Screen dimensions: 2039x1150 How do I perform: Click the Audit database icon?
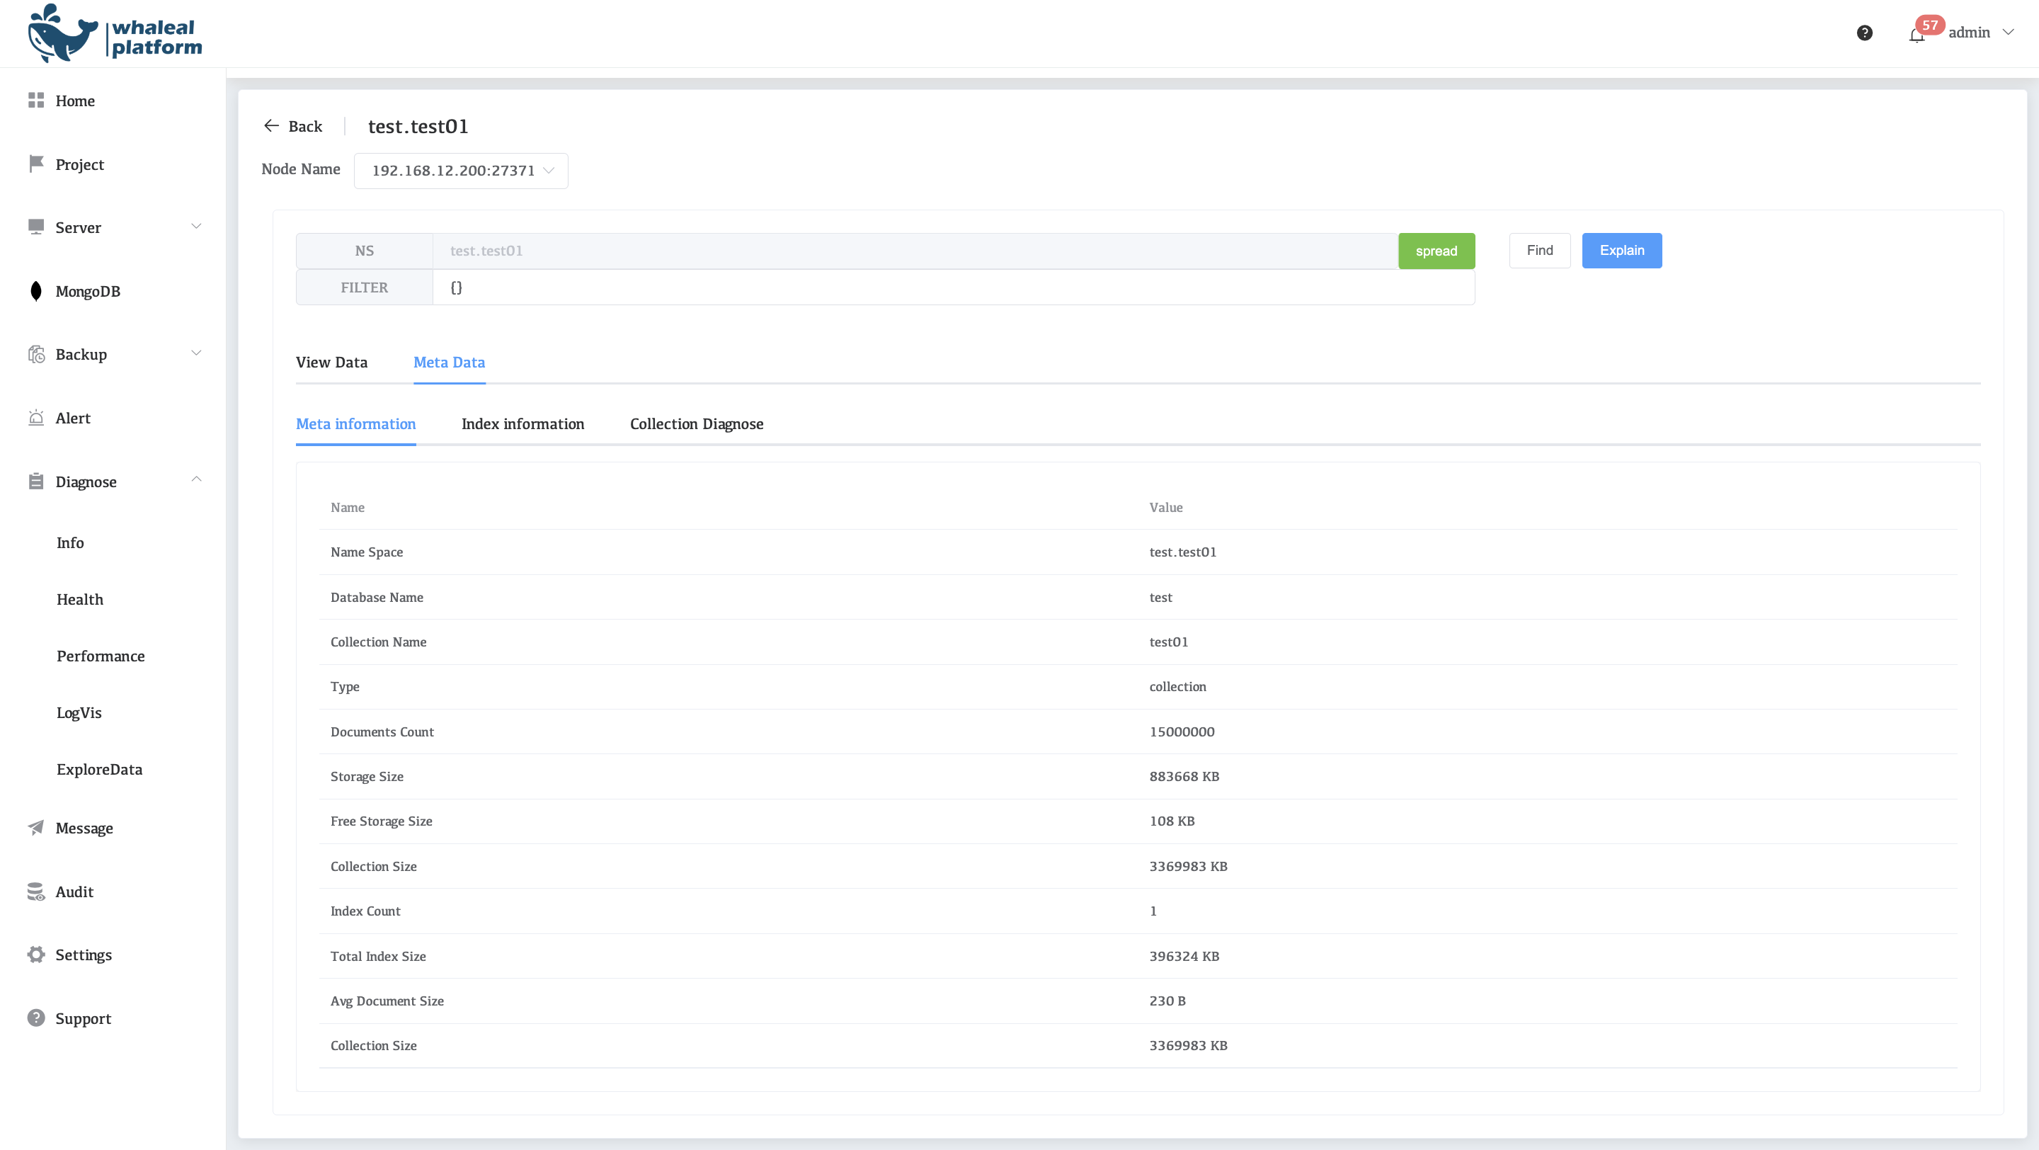pyautogui.click(x=35, y=892)
